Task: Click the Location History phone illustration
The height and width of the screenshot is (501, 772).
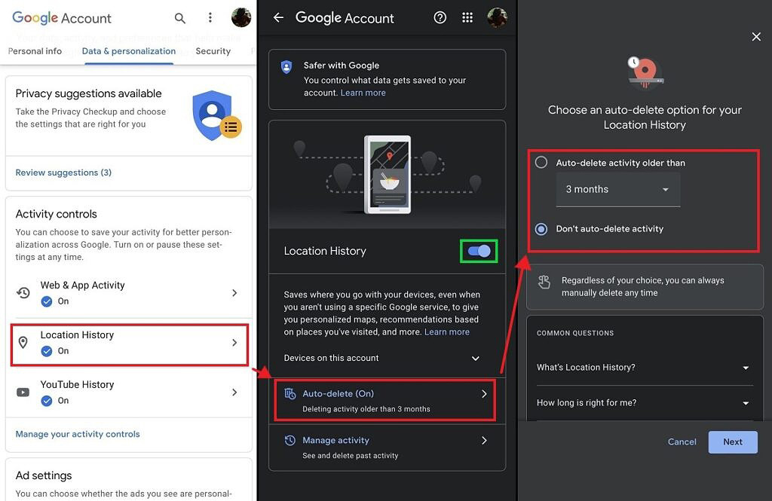Action: coord(388,174)
